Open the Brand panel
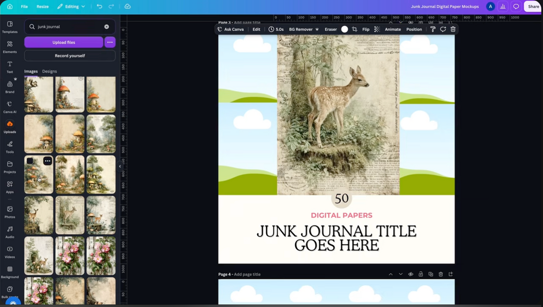The width and height of the screenshot is (543, 307). coord(10,87)
